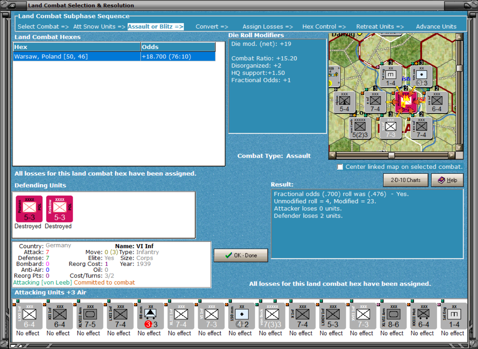Click the Alpine 5-4 unit on the map
Image resolution: width=478 pixels, height=349 pixels.
pyautogui.click(x=344, y=103)
